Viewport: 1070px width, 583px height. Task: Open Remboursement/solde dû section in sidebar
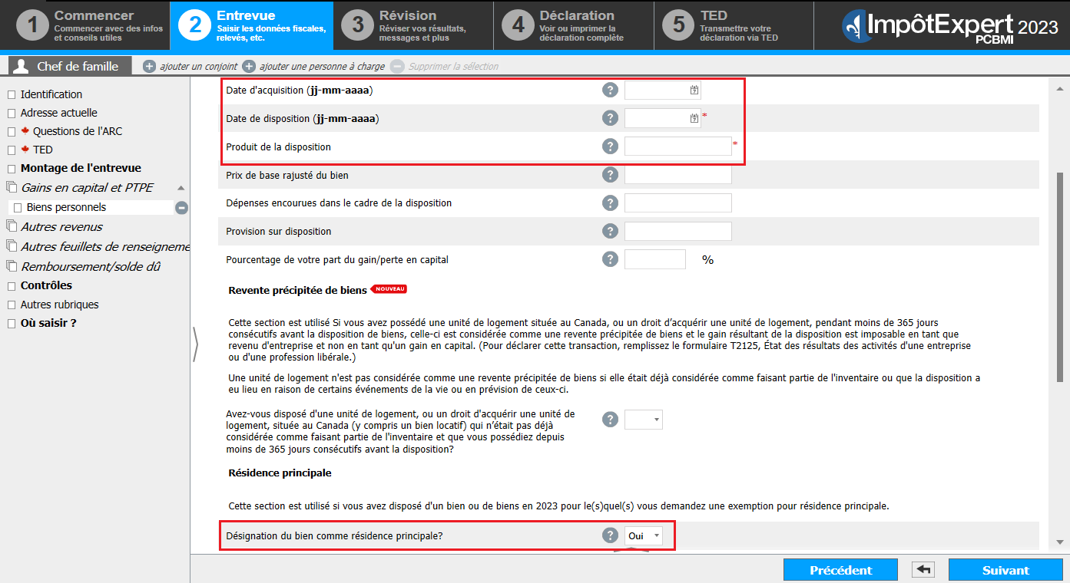point(91,267)
